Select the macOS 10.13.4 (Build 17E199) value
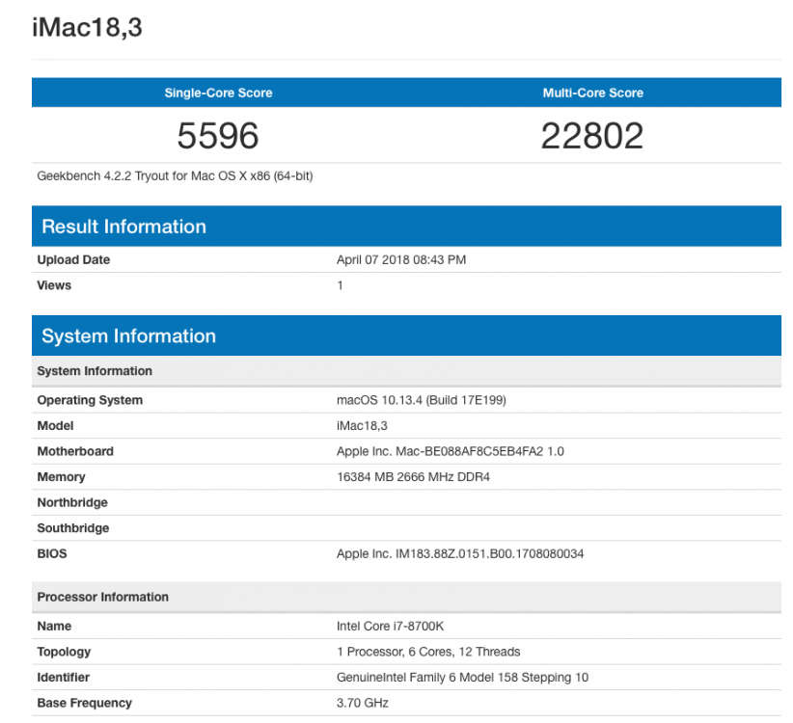The width and height of the screenshot is (793, 723). point(422,400)
